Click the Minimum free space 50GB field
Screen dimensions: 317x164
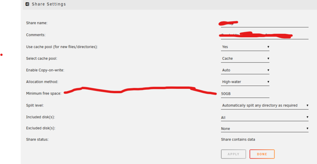[x=245, y=94]
